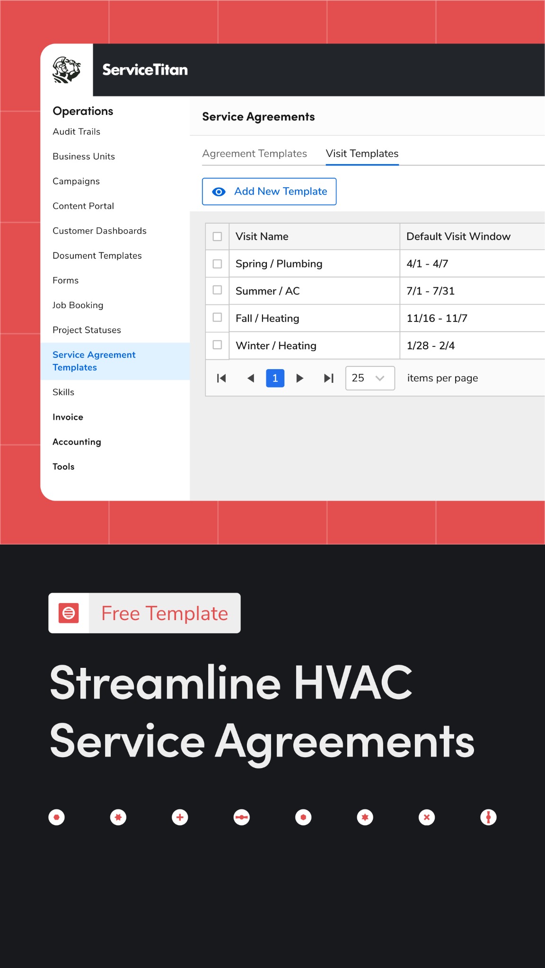The width and height of the screenshot is (545, 968).
Task: Select page 1 in pagination
Action: click(x=275, y=378)
